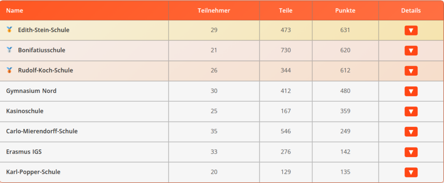
Task: Expand details for Edith-Stein-Schule
Action: click(411, 30)
